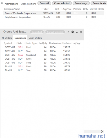Sort positions by Qnty column
This screenshot has height=138, width=107.
coord(86,9)
